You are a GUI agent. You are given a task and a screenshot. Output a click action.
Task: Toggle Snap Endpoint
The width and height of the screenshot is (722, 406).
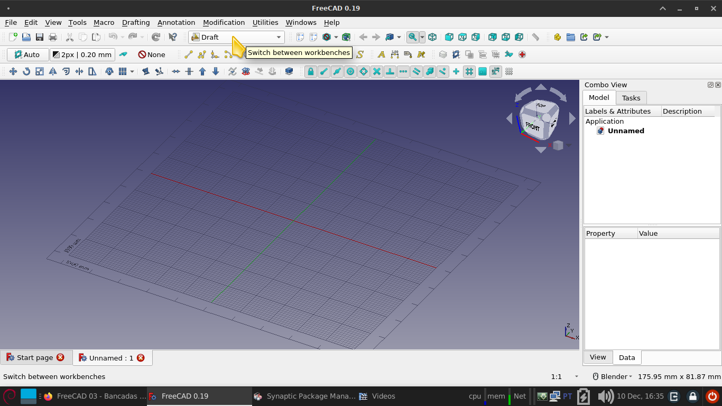324,71
